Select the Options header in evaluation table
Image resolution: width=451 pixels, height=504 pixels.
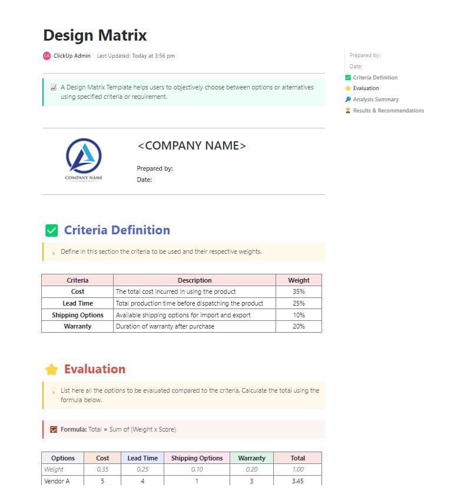click(62, 458)
